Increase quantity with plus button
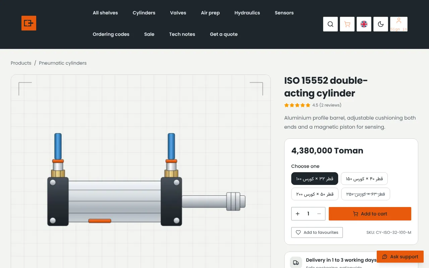This screenshot has height=268, width=429. pos(298,214)
